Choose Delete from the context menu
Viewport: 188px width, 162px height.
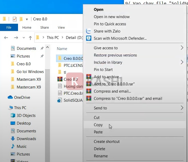tap(100, 149)
